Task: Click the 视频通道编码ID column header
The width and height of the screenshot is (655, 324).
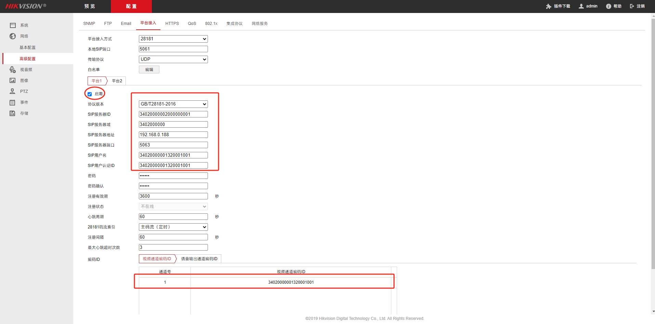Action: 291,272
